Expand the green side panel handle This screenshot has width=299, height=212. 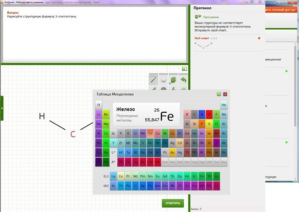pos(2,108)
